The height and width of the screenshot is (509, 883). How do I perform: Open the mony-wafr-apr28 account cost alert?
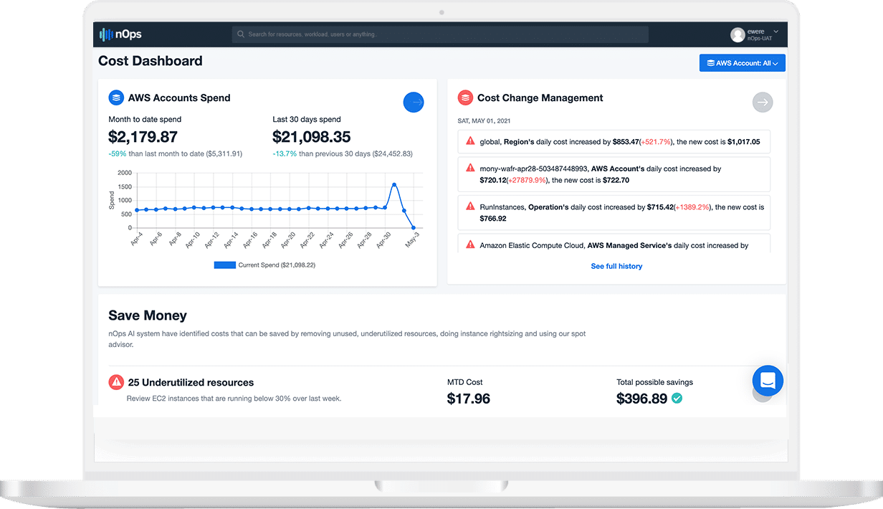[614, 174]
